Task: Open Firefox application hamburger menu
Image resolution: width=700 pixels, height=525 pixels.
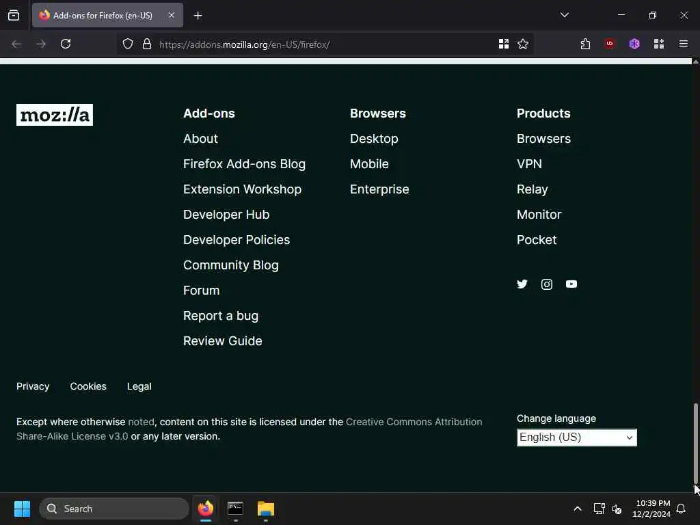Action: (684, 44)
